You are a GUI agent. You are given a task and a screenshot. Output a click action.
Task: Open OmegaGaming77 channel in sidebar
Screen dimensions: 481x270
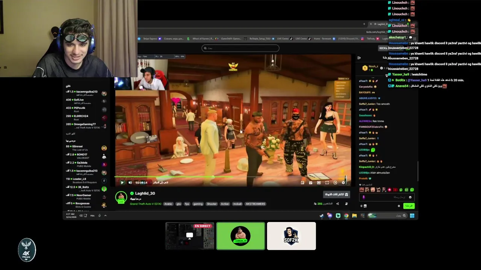click(86, 126)
